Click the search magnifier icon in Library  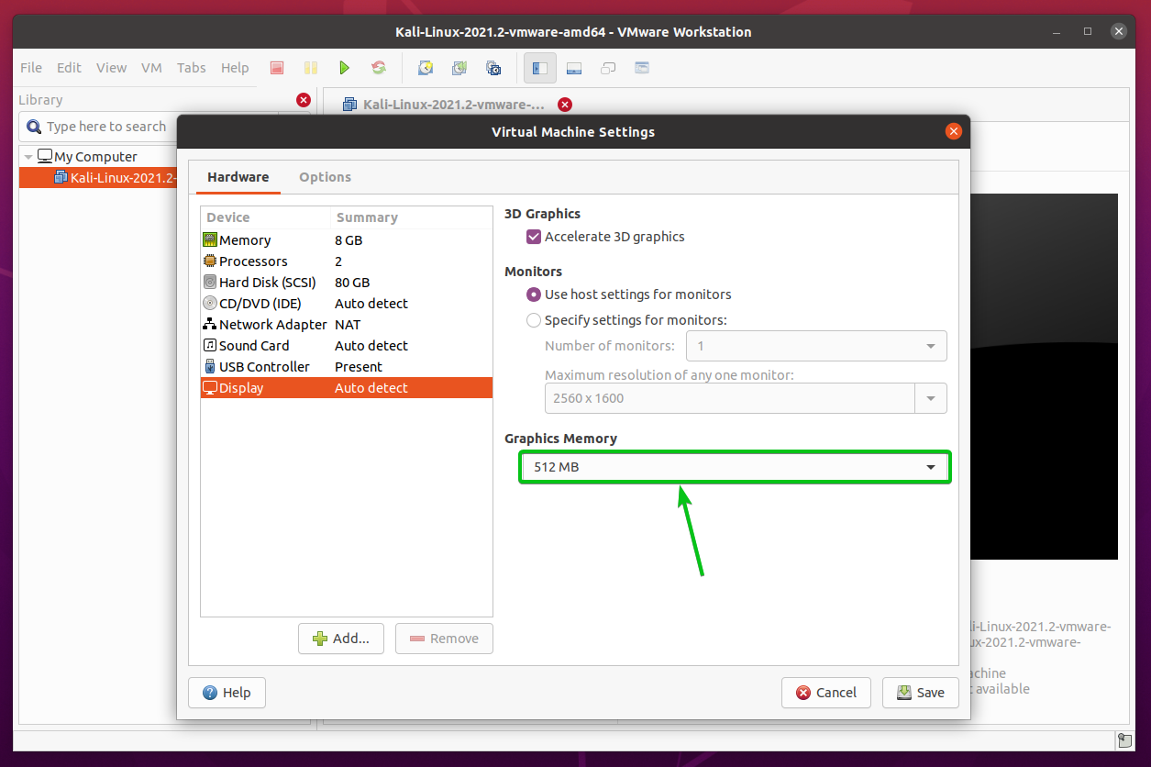pos(34,126)
